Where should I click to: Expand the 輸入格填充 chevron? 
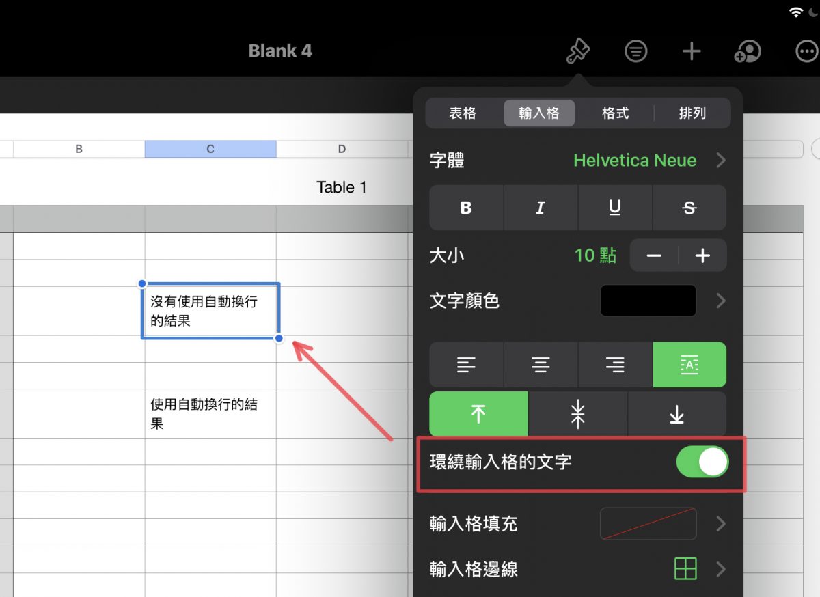(x=720, y=524)
